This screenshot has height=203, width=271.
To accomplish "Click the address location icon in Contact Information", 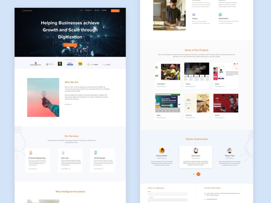I will (205, 194).
